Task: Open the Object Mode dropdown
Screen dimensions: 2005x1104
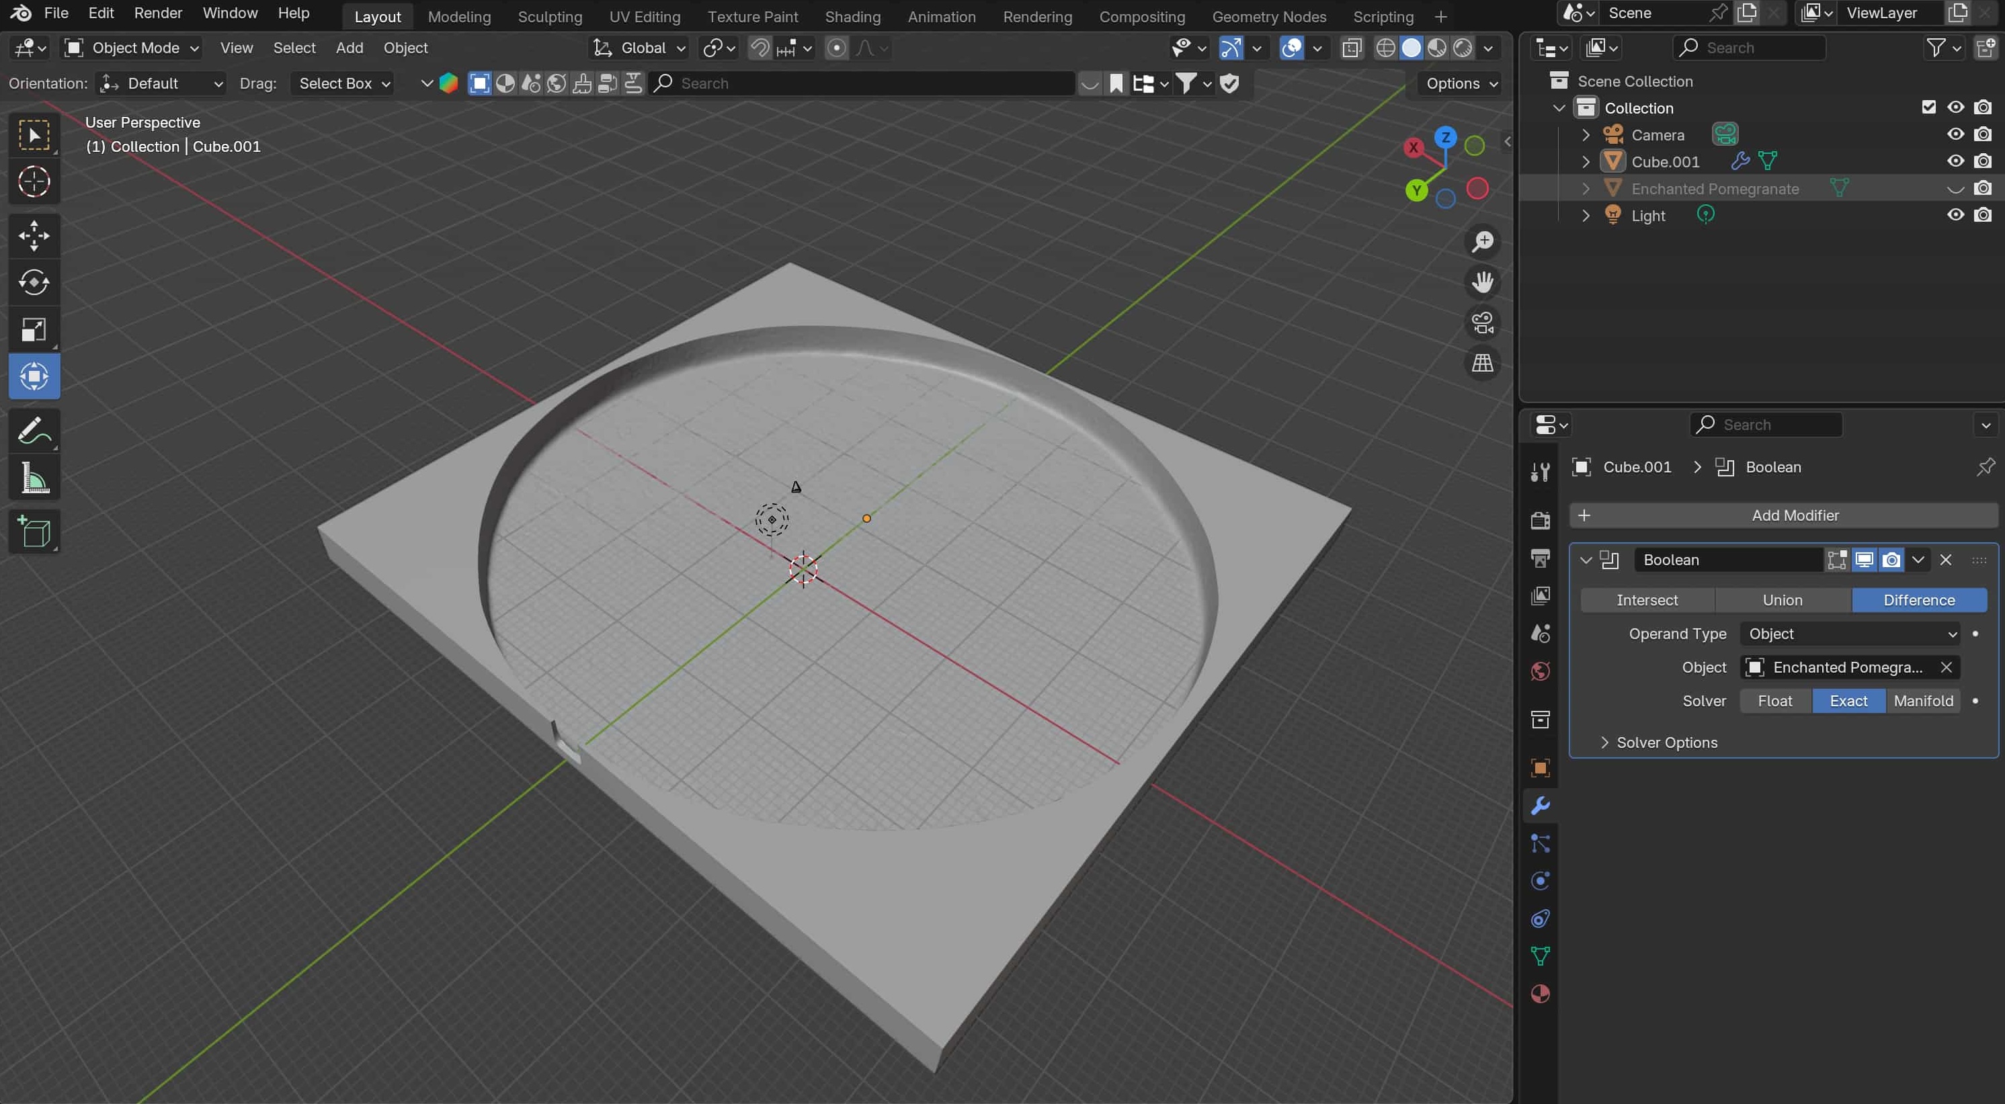Action: [132, 48]
